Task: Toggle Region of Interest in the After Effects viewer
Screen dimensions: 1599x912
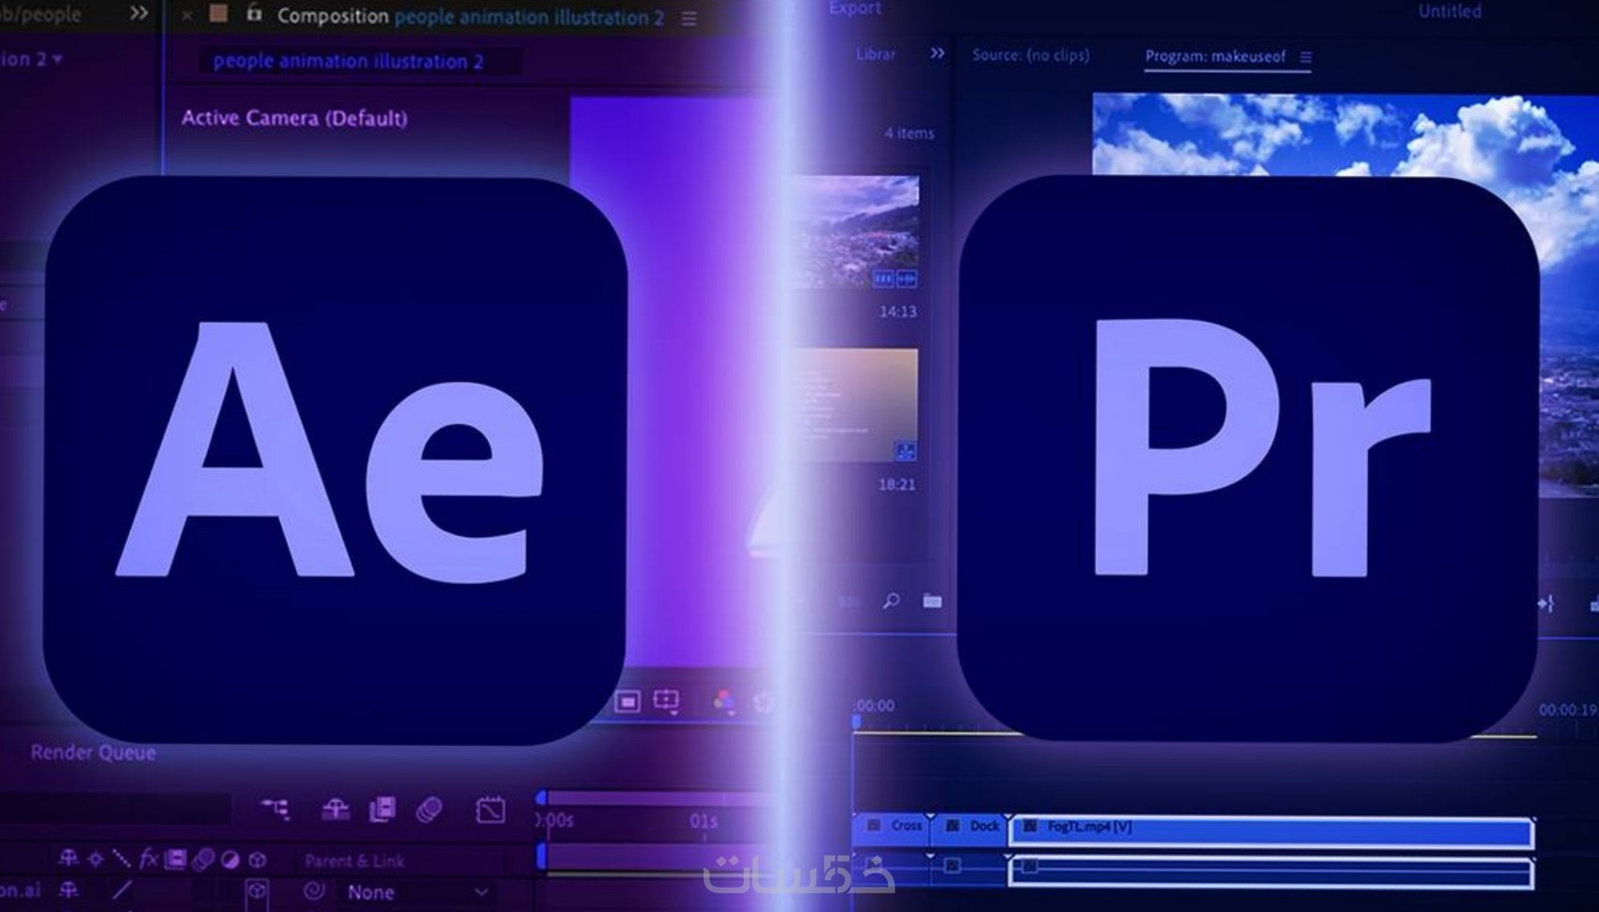Action: tap(627, 701)
